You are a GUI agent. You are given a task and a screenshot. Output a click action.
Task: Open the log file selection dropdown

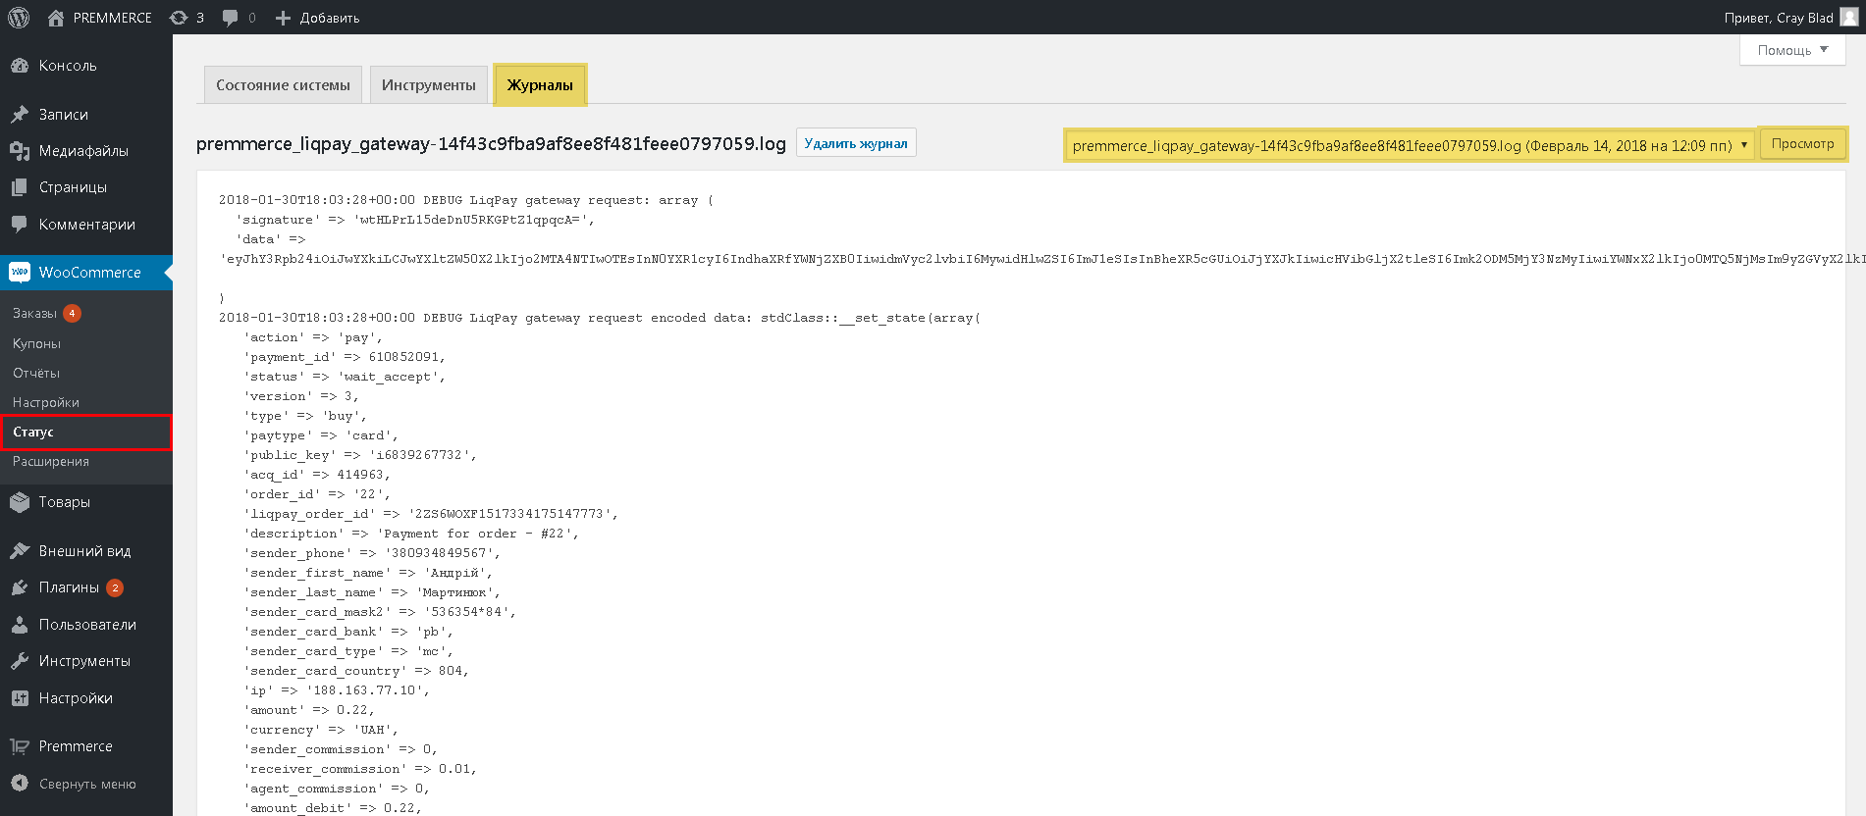tap(1410, 145)
